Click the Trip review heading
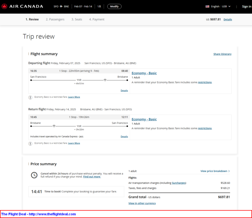Viewport: 252px width, 218px height. pos(39,36)
